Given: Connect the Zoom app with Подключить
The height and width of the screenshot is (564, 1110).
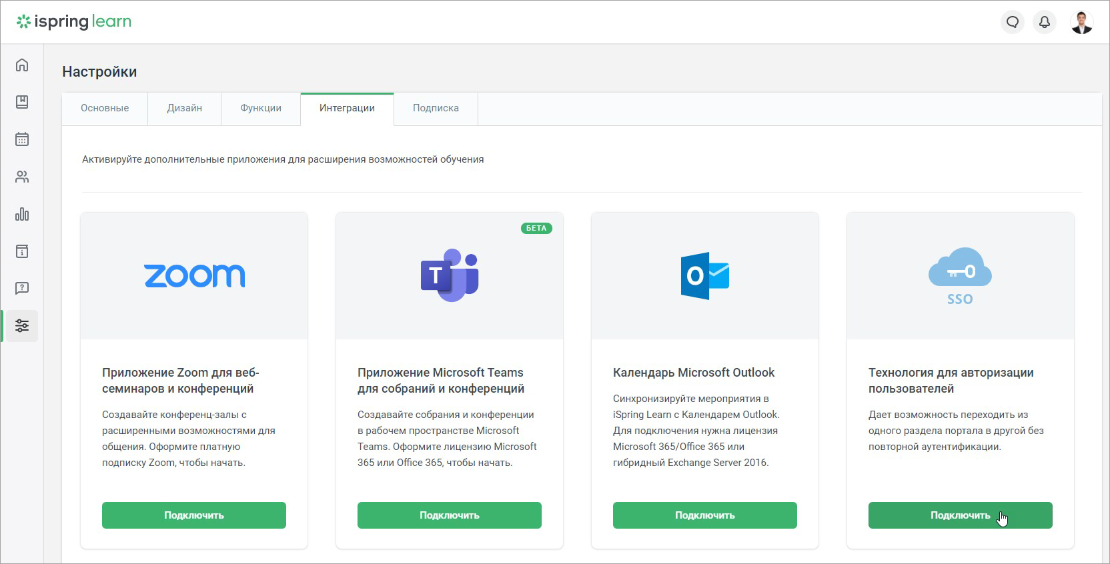Looking at the screenshot, I should (x=194, y=515).
